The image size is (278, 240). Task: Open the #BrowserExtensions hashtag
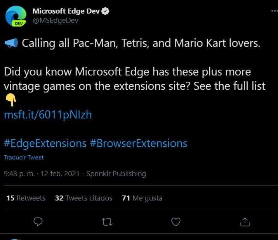(139, 143)
